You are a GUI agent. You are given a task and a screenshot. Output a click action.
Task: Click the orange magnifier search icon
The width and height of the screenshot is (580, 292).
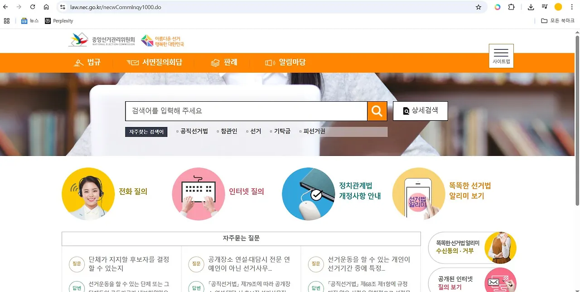[377, 111]
